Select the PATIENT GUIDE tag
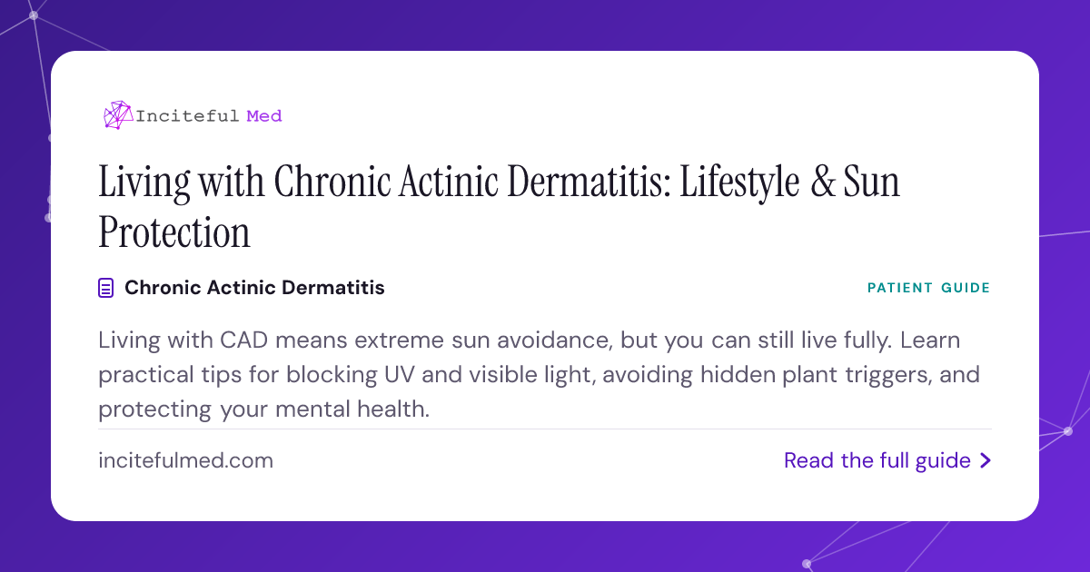The width and height of the screenshot is (1090, 572). click(x=928, y=288)
